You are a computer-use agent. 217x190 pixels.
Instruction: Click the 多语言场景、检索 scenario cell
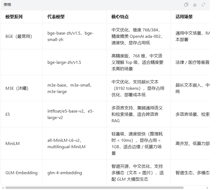pyautogui.click(x=190, y=114)
